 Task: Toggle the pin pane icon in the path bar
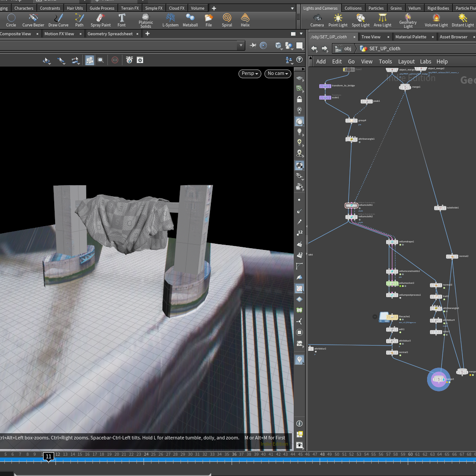pyautogui.click(x=253, y=45)
